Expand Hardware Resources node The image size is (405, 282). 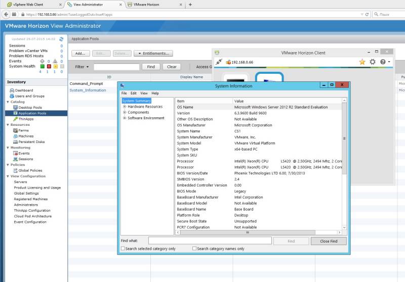[125, 107]
